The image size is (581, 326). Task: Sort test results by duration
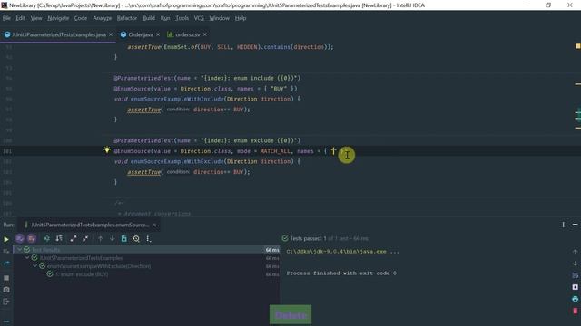59,239
